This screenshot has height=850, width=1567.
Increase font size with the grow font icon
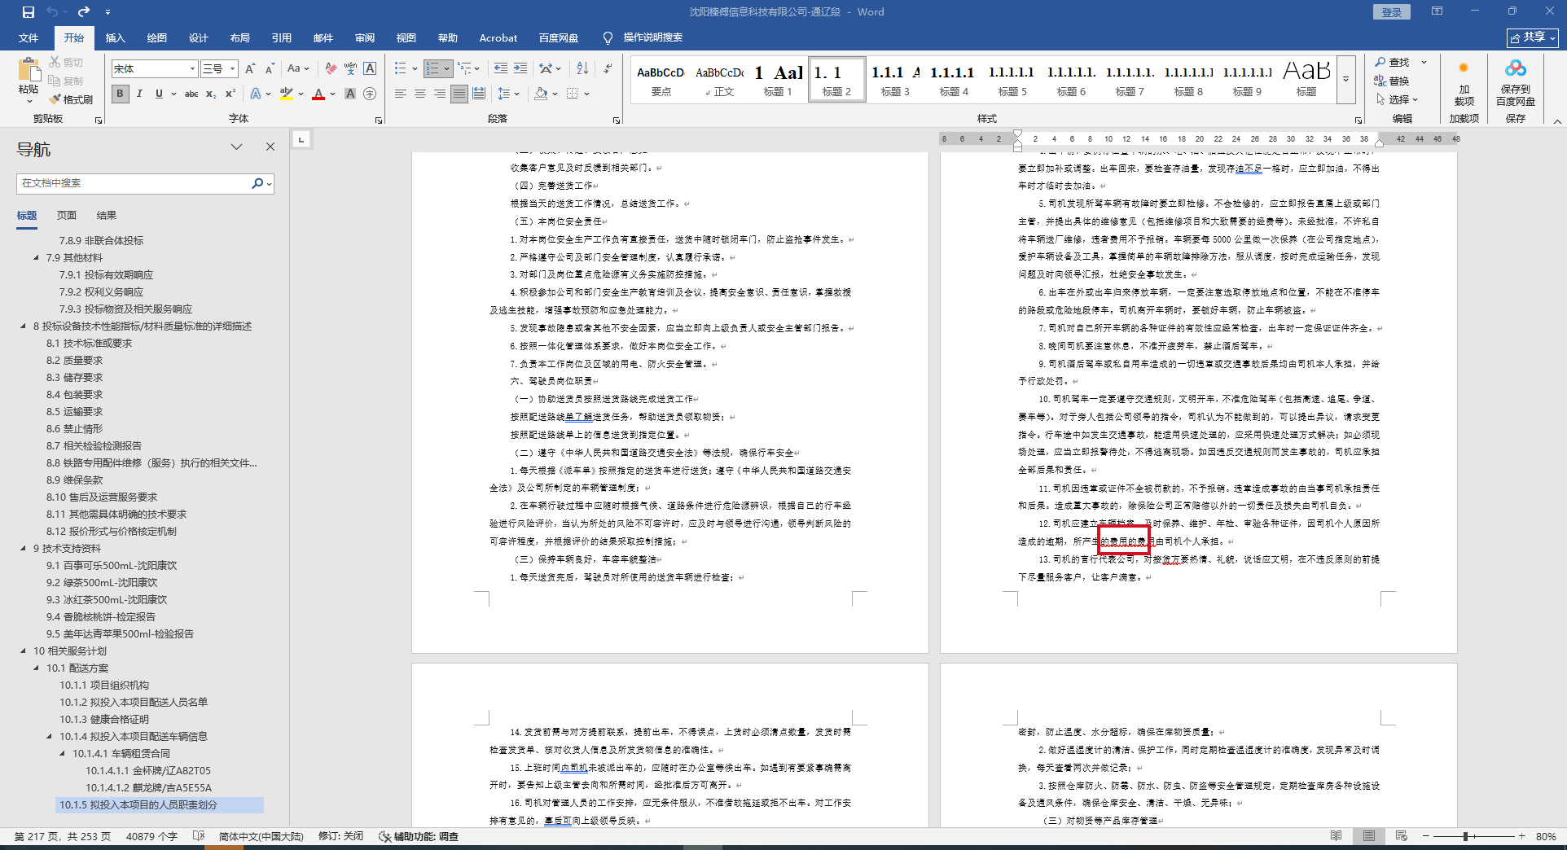(x=250, y=69)
